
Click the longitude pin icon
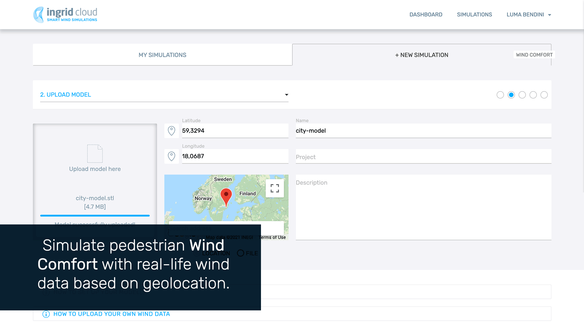pos(172,156)
